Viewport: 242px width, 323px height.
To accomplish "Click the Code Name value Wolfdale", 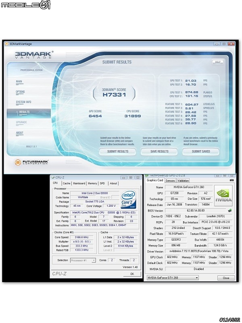I will pyautogui.click(x=83, y=197).
